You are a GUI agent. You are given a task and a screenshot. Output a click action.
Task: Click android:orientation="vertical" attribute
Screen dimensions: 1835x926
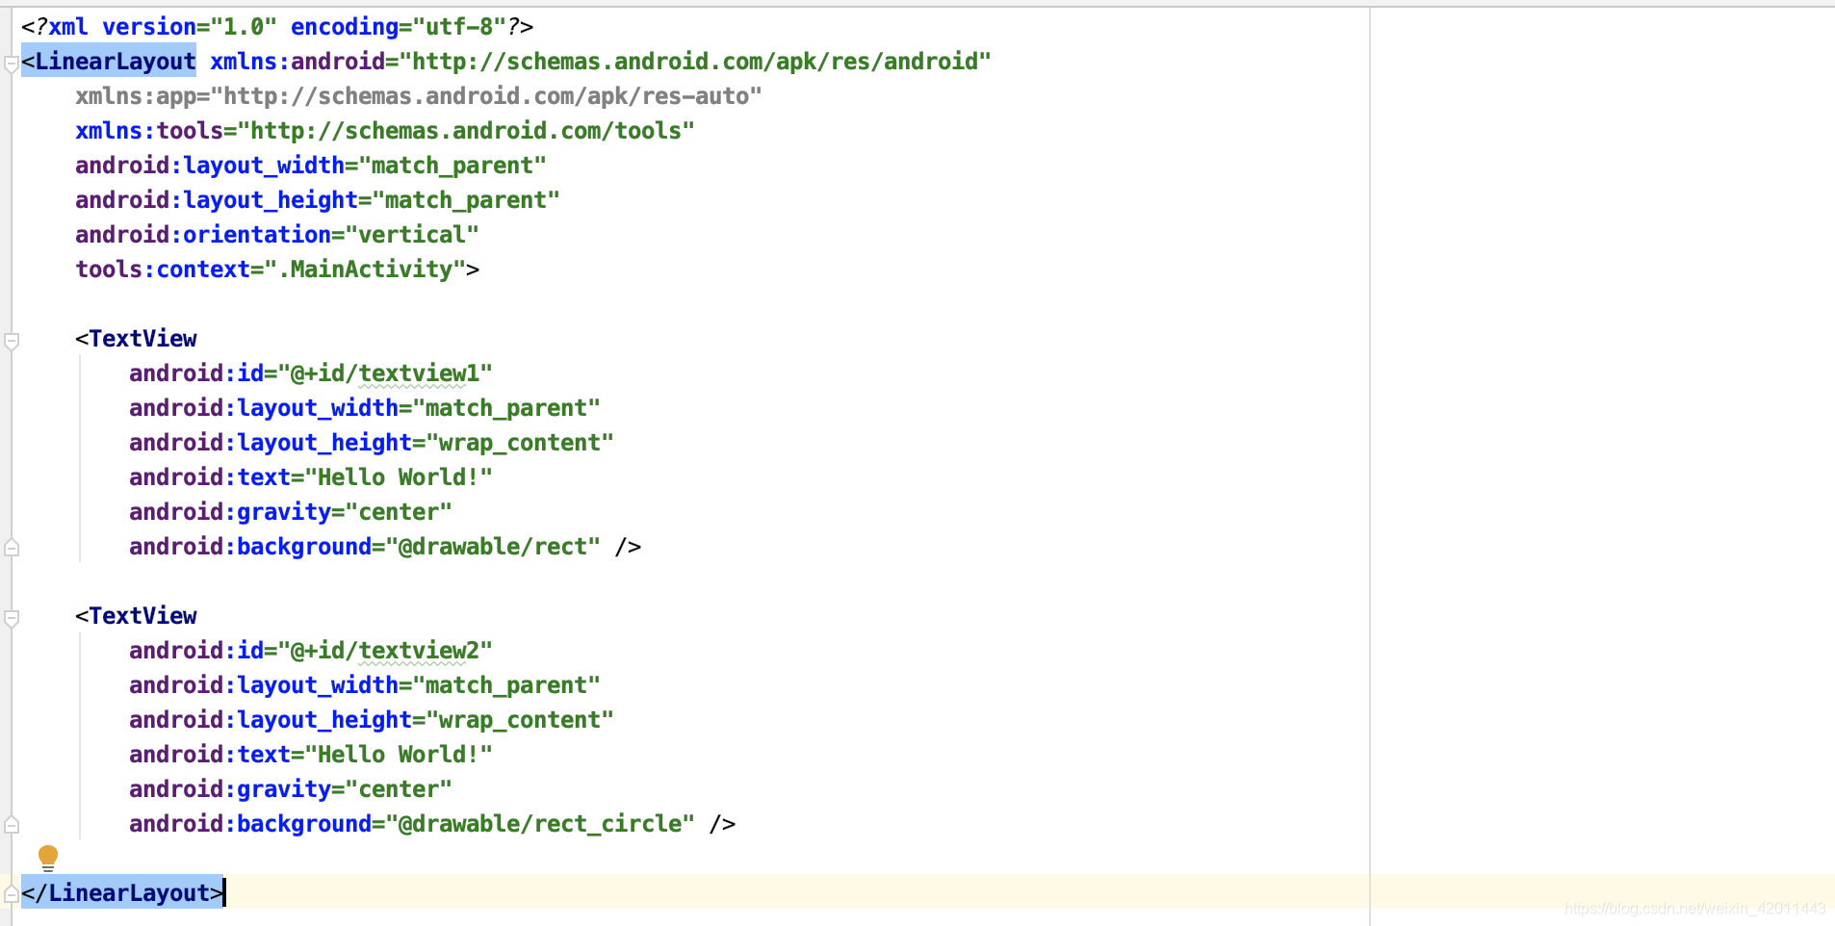pyautogui.click(x=277, y=235)
